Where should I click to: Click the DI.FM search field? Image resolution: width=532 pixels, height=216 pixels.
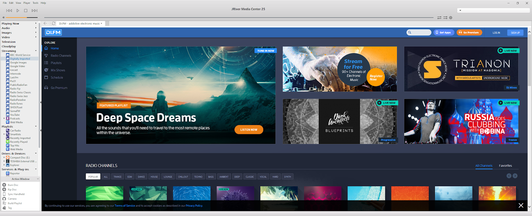419,32
